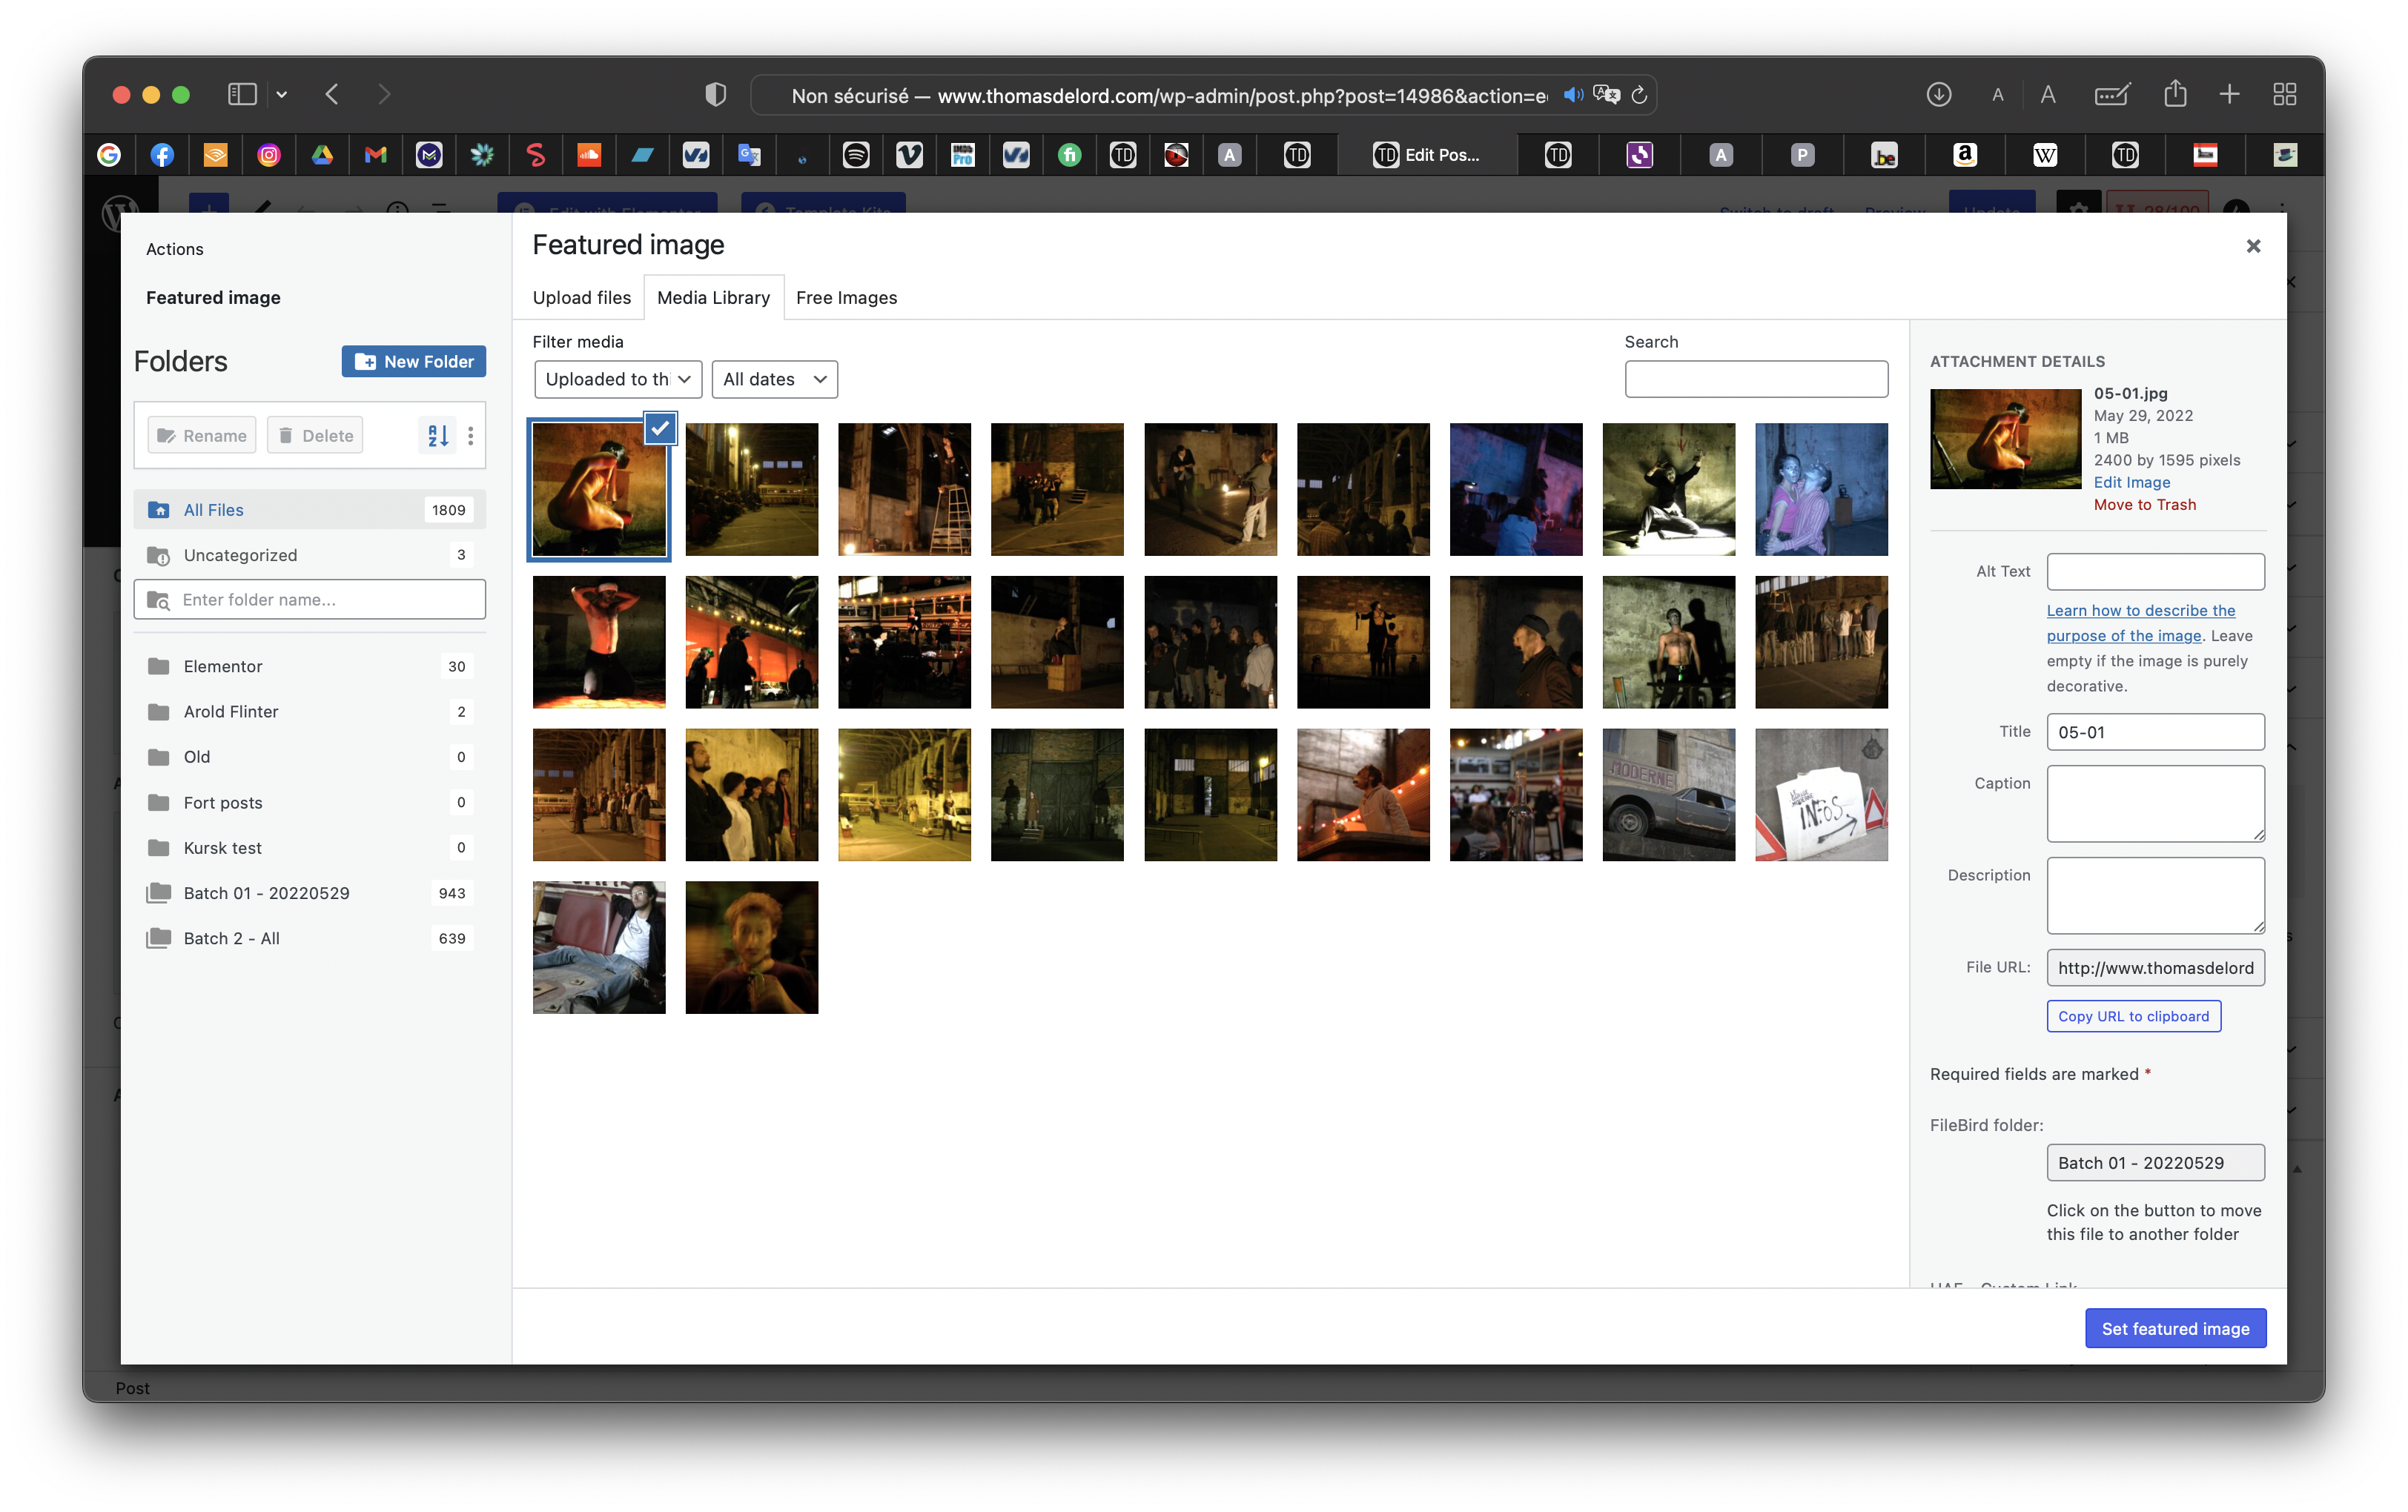Click the Title field containing 05-01
The height and width of the screenshot is (1512, 2408).
tap(2155, 732)
